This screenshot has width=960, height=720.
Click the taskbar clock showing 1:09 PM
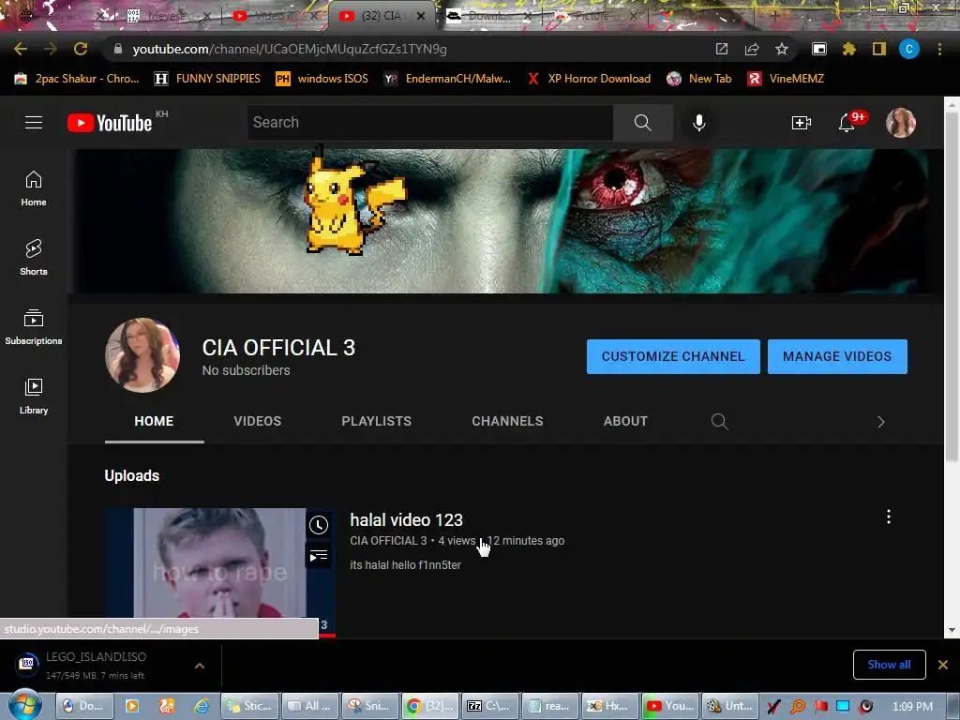coord(912,707)
